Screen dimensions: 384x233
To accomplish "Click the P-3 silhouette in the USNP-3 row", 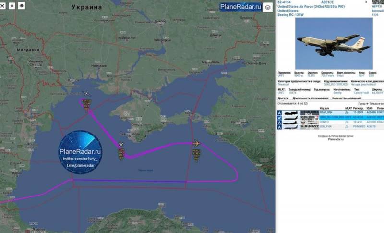I will pyautogui.click(x=291, y=122).
